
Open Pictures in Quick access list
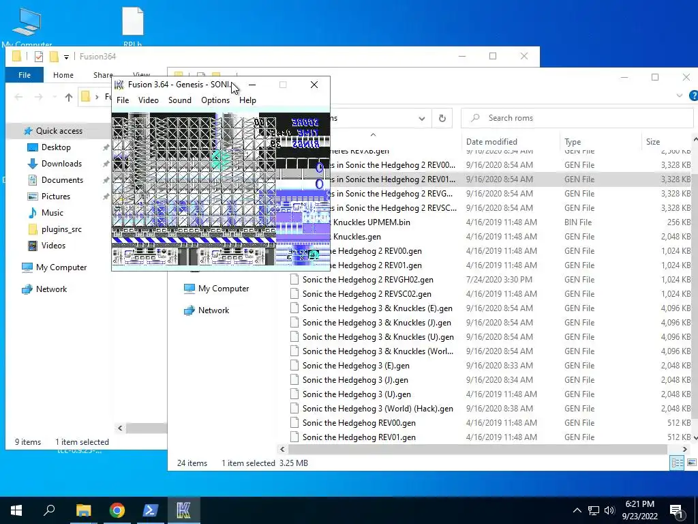pos(56,196)
